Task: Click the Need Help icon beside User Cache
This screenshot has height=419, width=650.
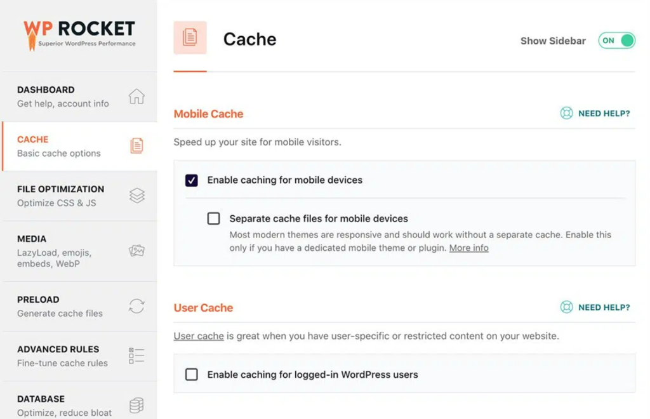Action: (x=566, y=307)
